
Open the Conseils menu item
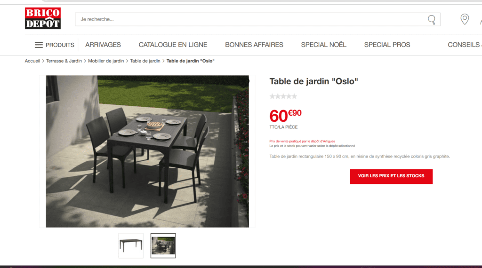pos(465,45)
